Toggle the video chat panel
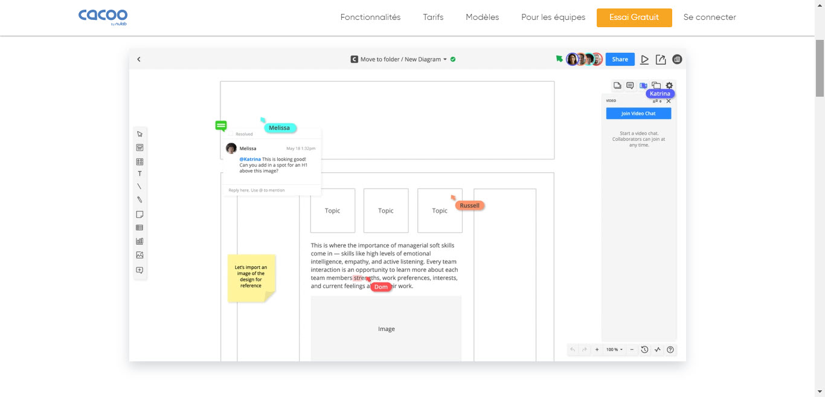 click(x=643, y=85)
